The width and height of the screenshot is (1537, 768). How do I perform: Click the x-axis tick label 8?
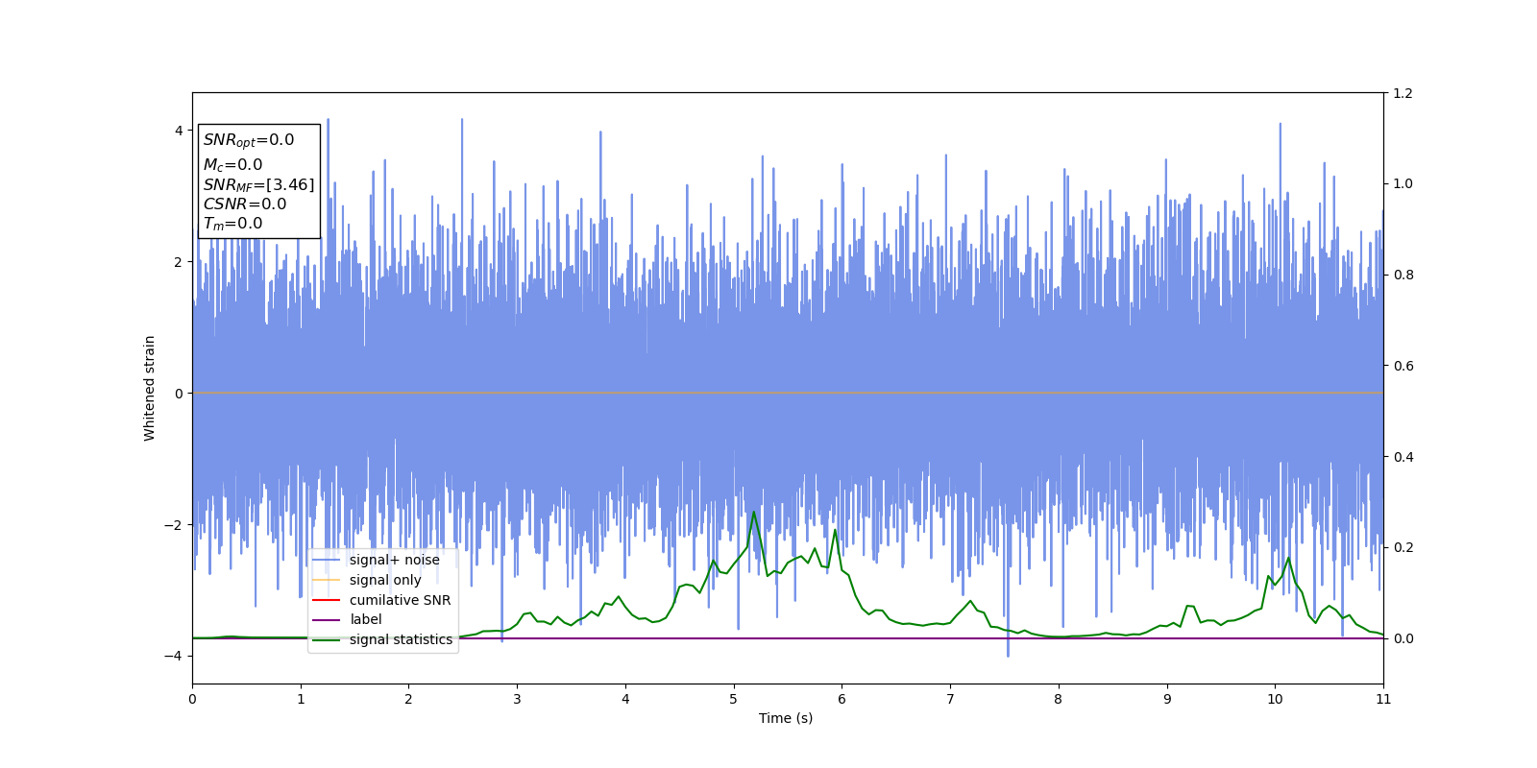click(x=1059, y=699)
